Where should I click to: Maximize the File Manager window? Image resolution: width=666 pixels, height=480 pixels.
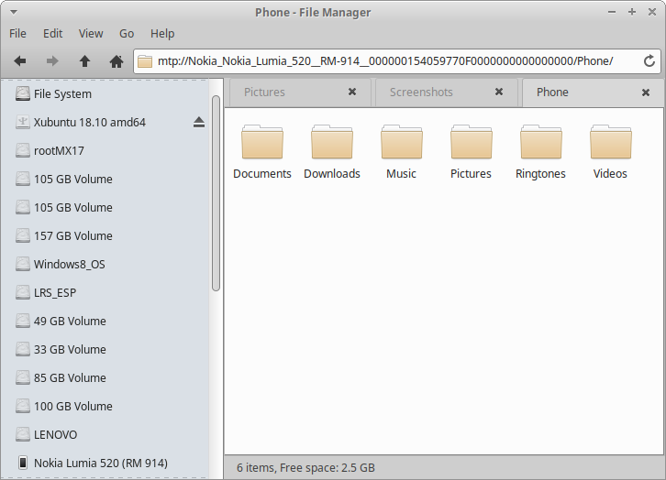click(632, 12)
